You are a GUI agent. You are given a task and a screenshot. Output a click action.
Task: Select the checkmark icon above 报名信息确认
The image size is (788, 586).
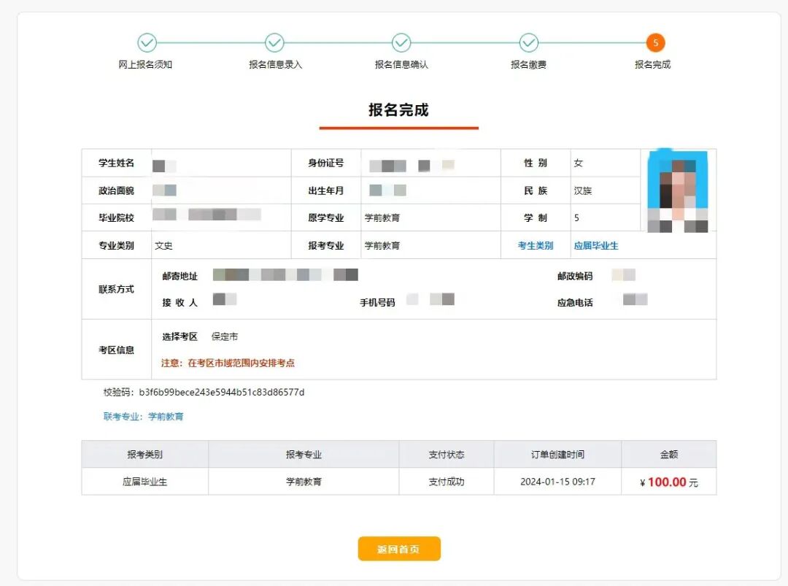click(401, 44)
